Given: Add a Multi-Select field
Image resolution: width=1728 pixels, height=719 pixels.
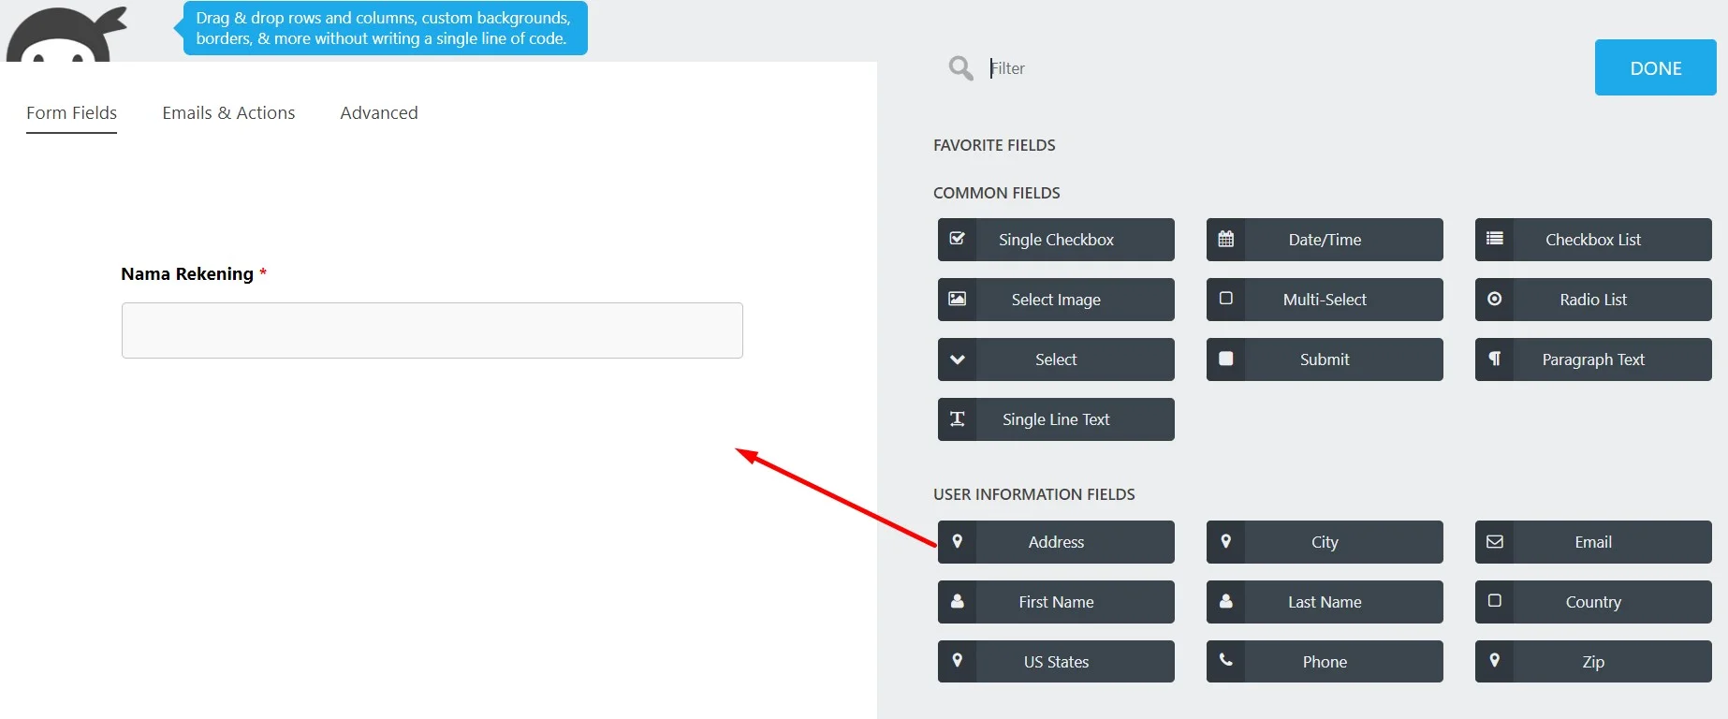Looking at the screenshot, I should [x=1325, y=300].
